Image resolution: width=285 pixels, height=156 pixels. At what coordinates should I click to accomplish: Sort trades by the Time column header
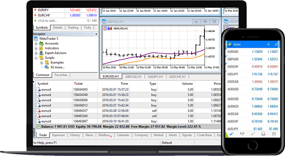(x=124, y=84)
